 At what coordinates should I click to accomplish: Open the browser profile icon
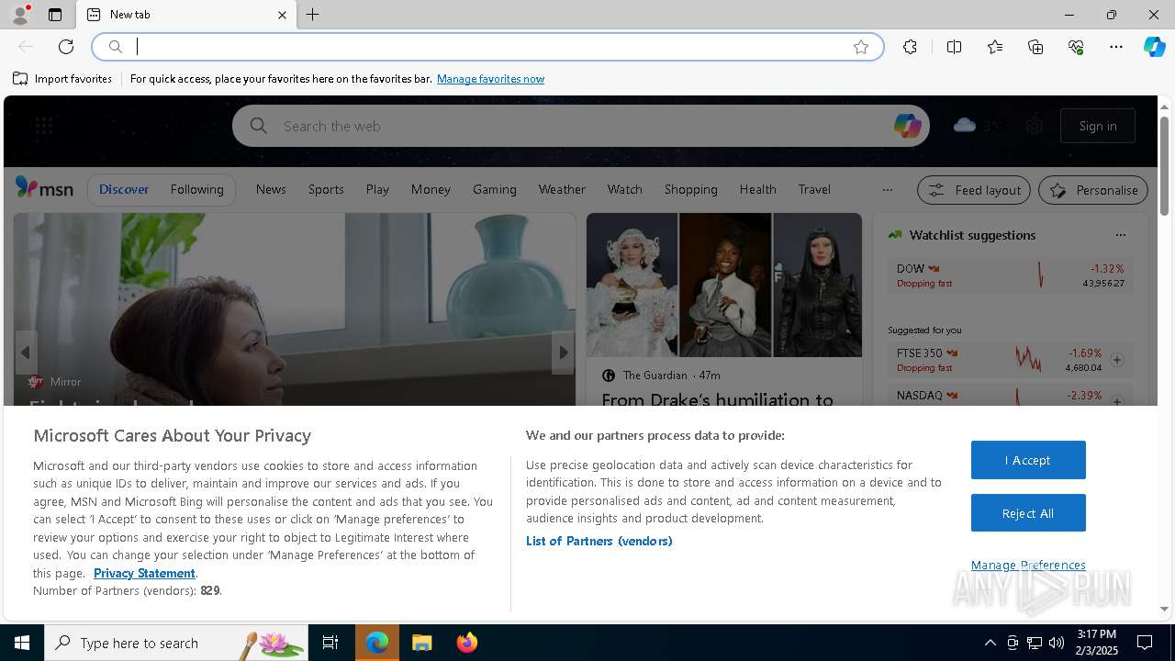(x=20, y=15)
